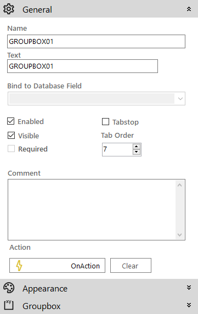Open the Appearance section header
198x314 pixels.
[99, 288]
